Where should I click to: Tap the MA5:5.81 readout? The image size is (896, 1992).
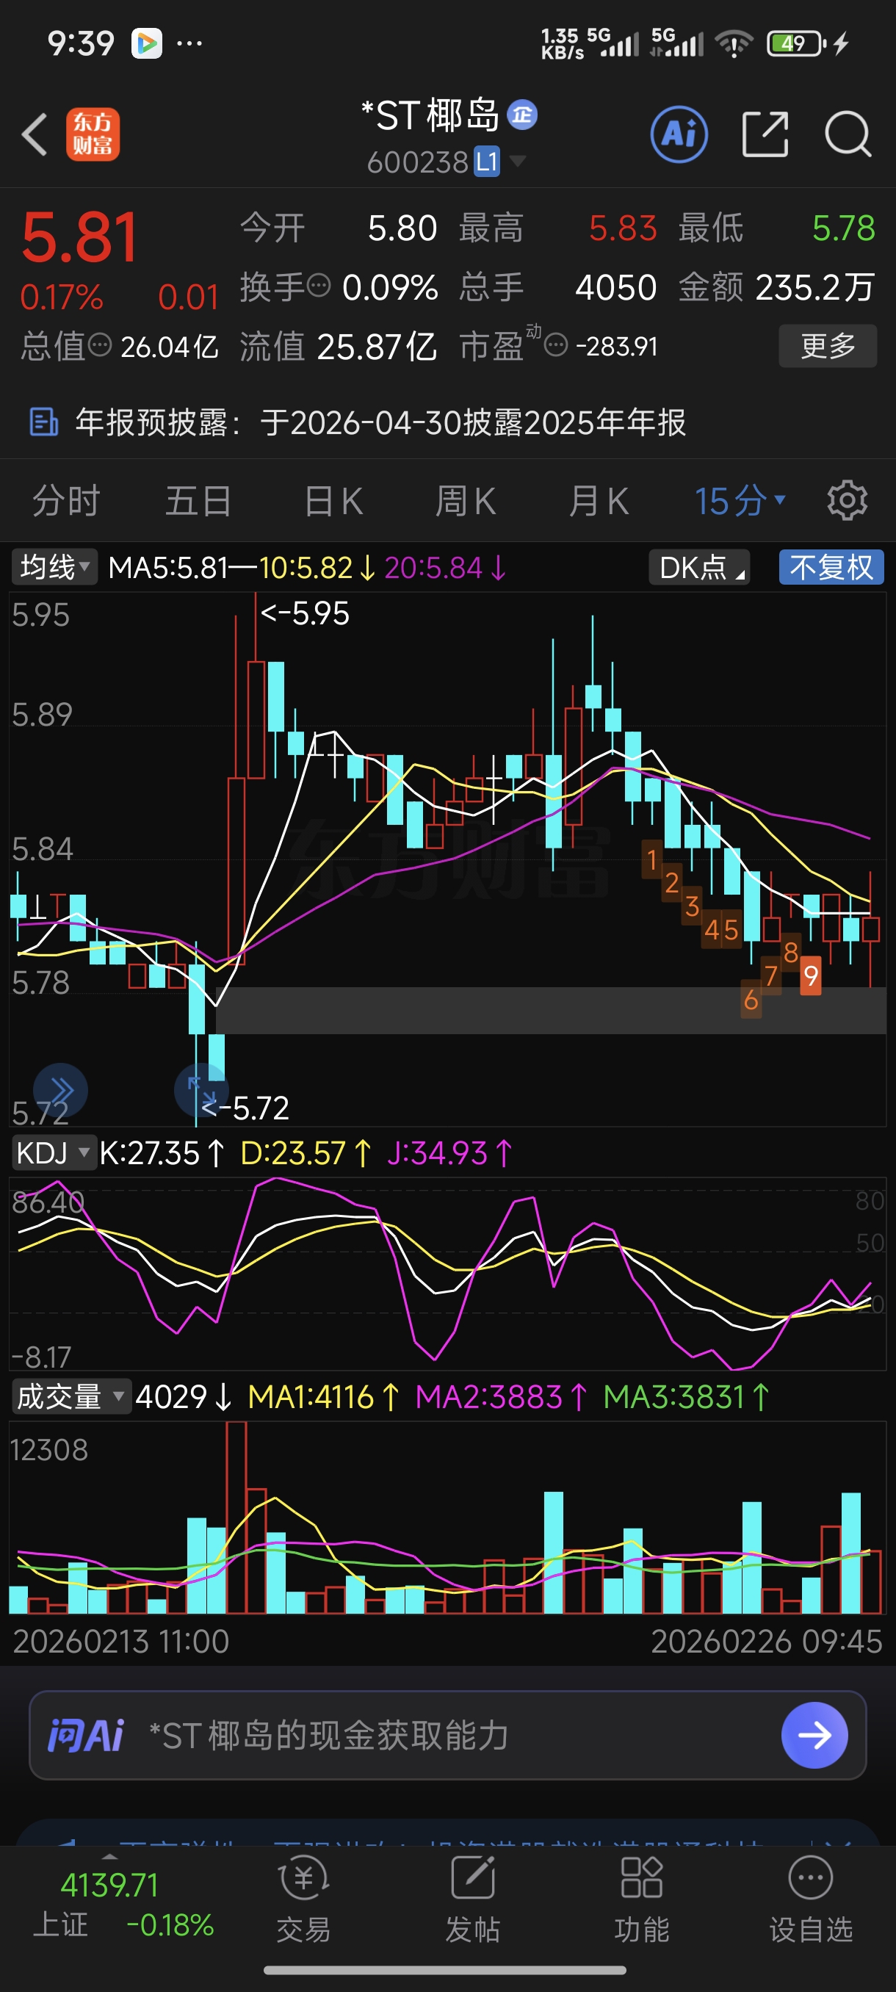167,568
